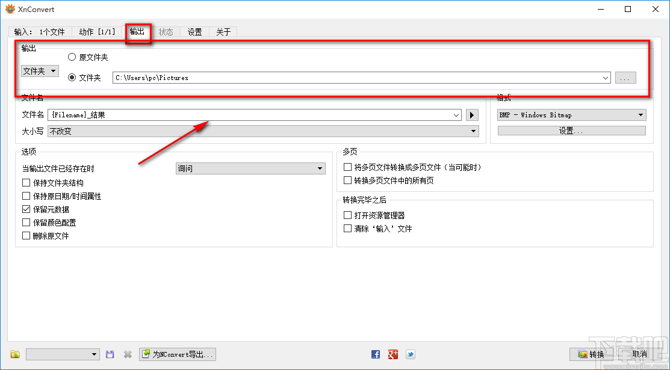Open the 询问 overwrite behavior dropdown
The width and height of the screenshot is (670, 370).
pyautogui.click(x=251, y=168)
